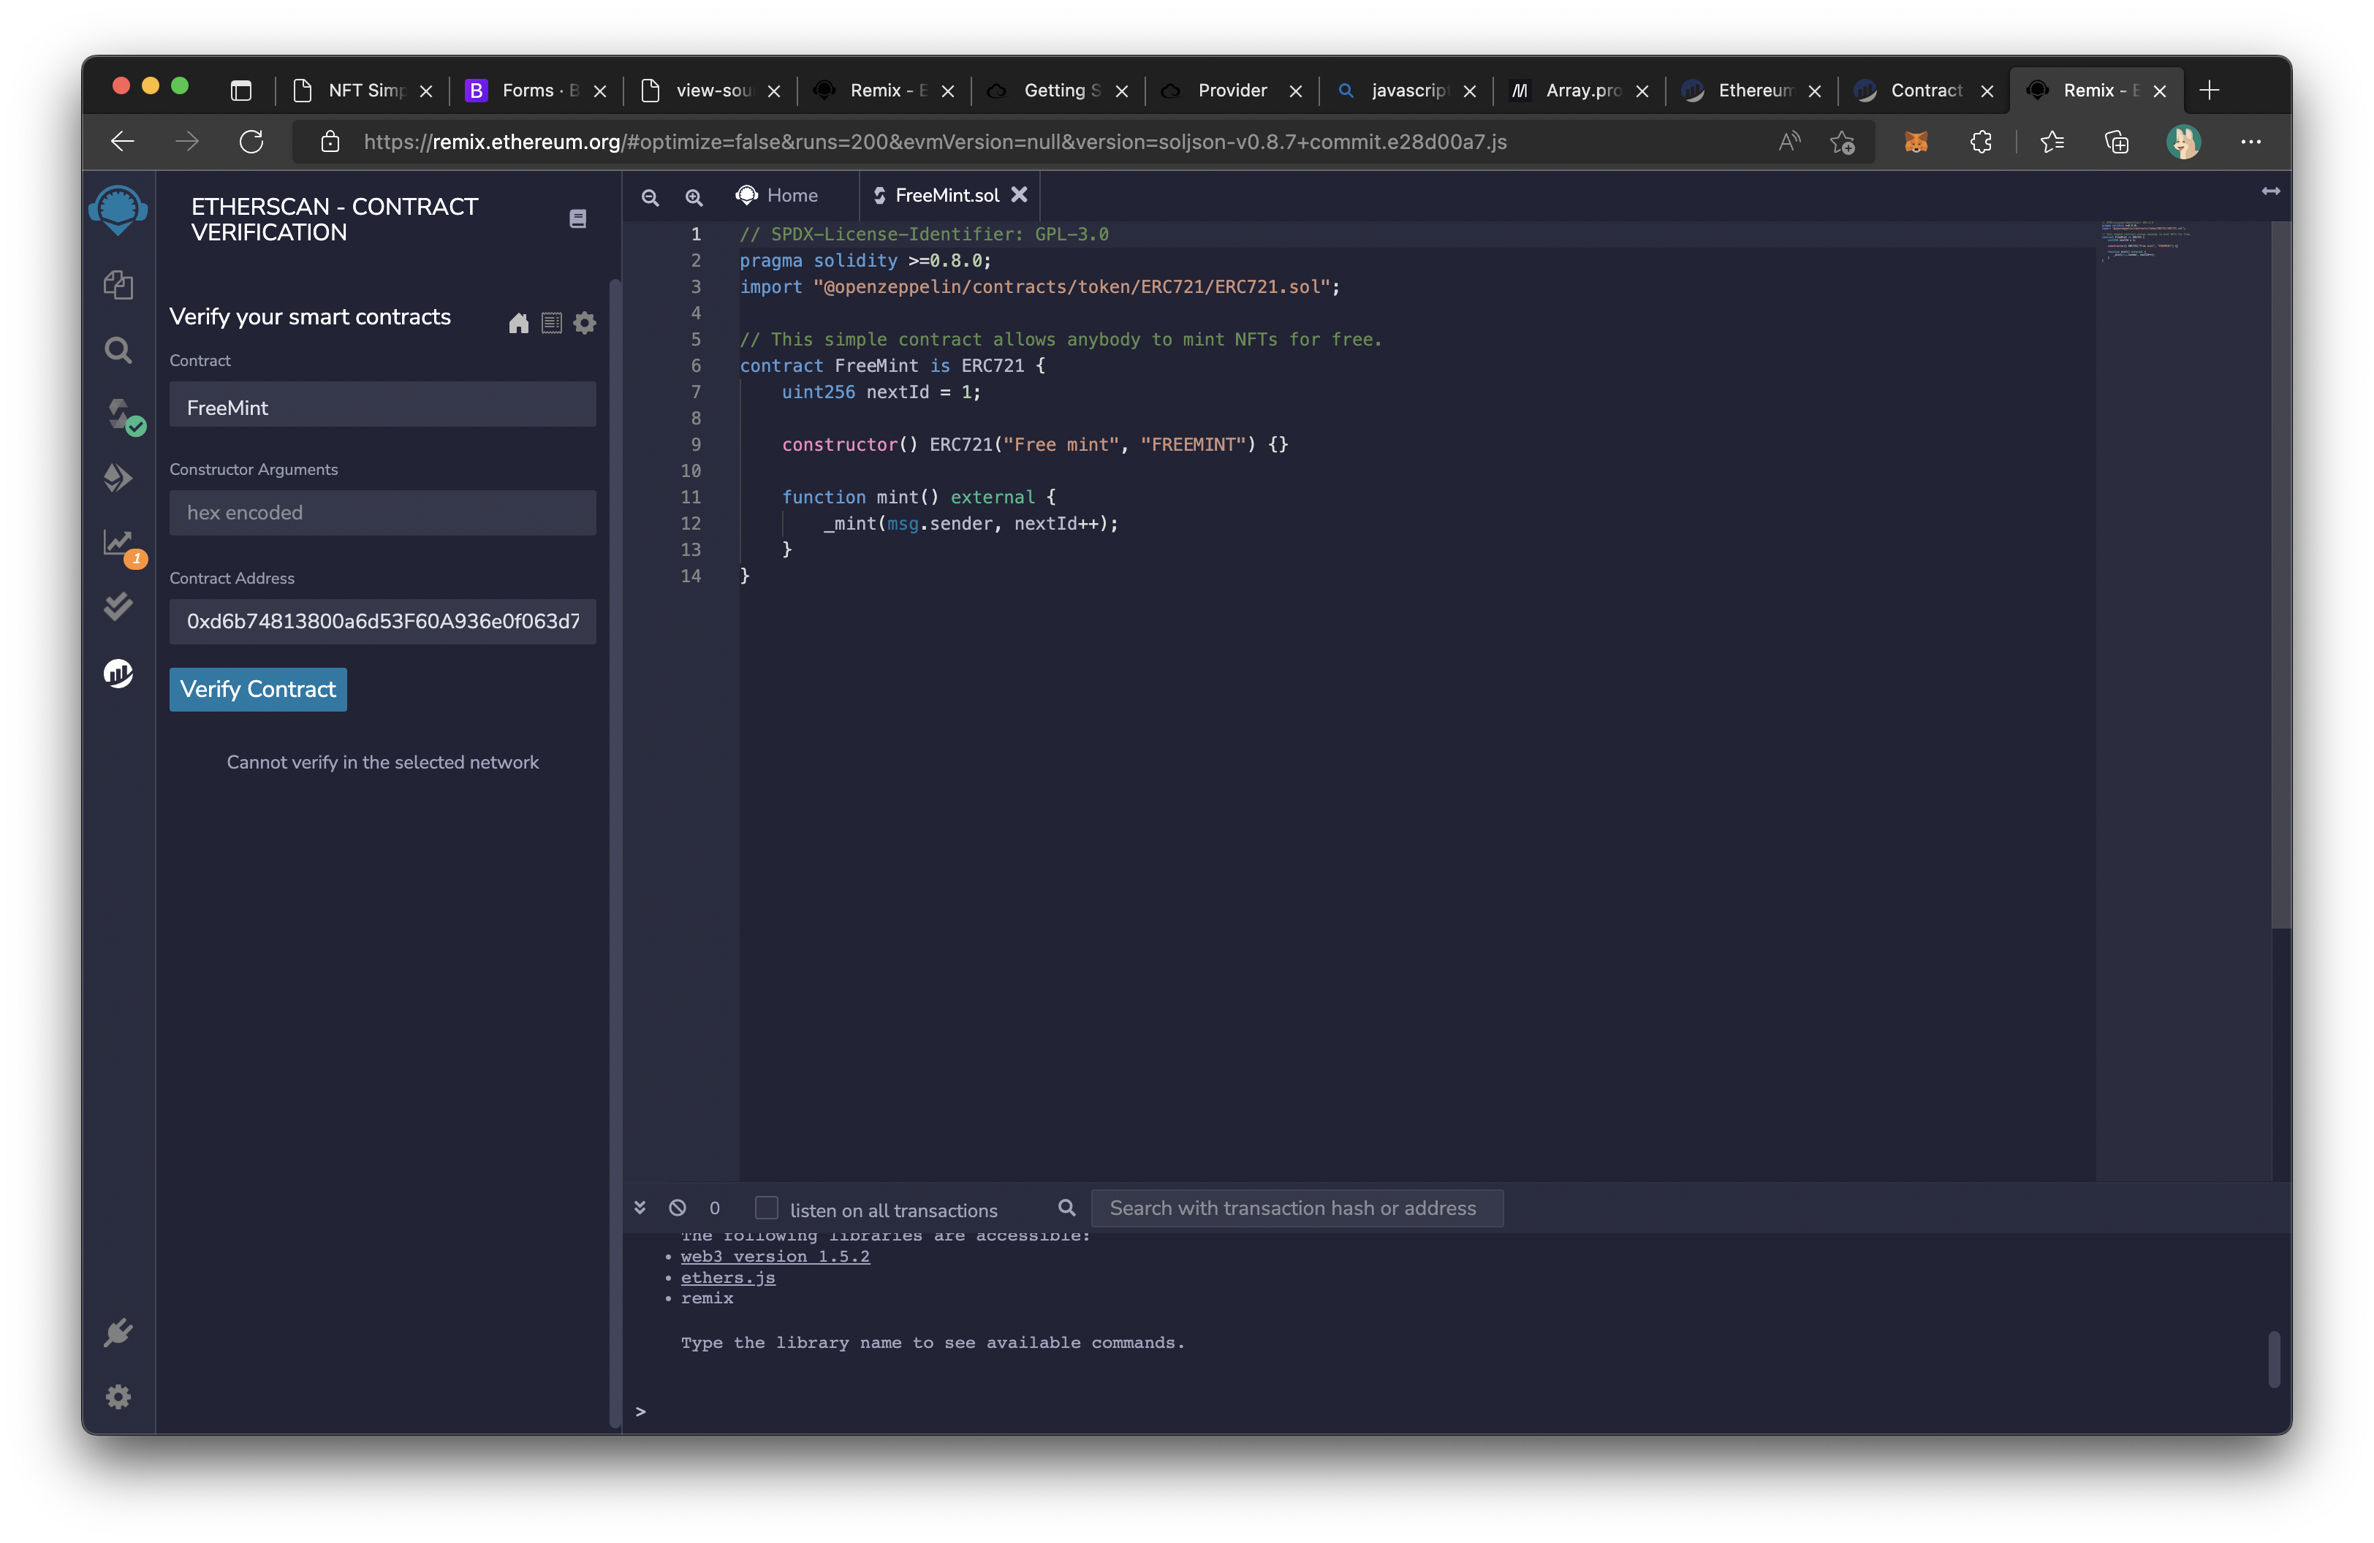Open the web3 version 1.5.2 link

click(x=775, y=1256)
